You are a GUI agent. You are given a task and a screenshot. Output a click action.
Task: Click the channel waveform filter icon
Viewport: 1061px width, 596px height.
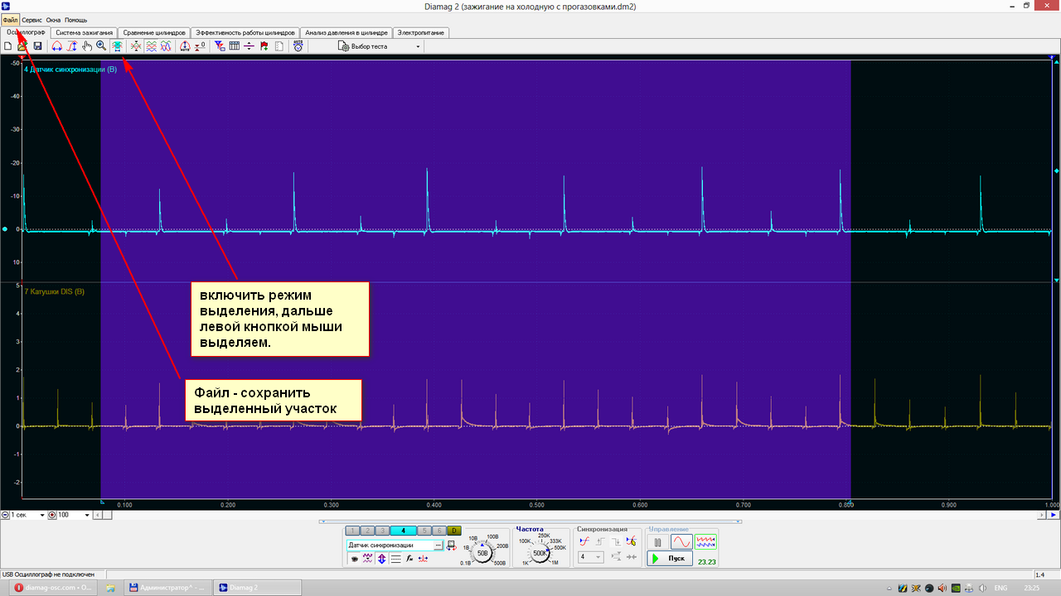(367, 559)
